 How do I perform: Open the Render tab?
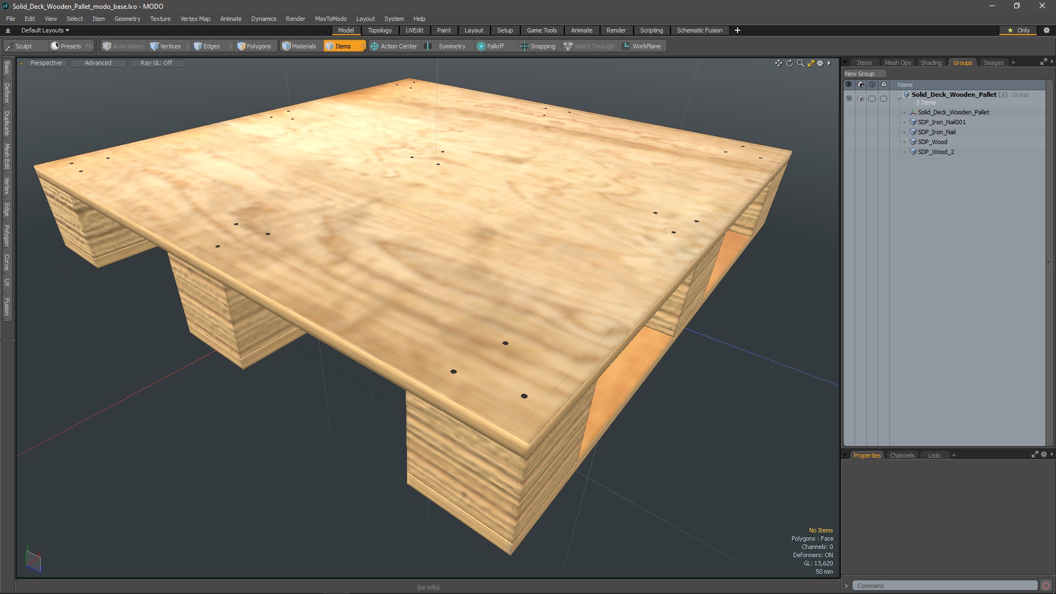(x=615, y=30)
